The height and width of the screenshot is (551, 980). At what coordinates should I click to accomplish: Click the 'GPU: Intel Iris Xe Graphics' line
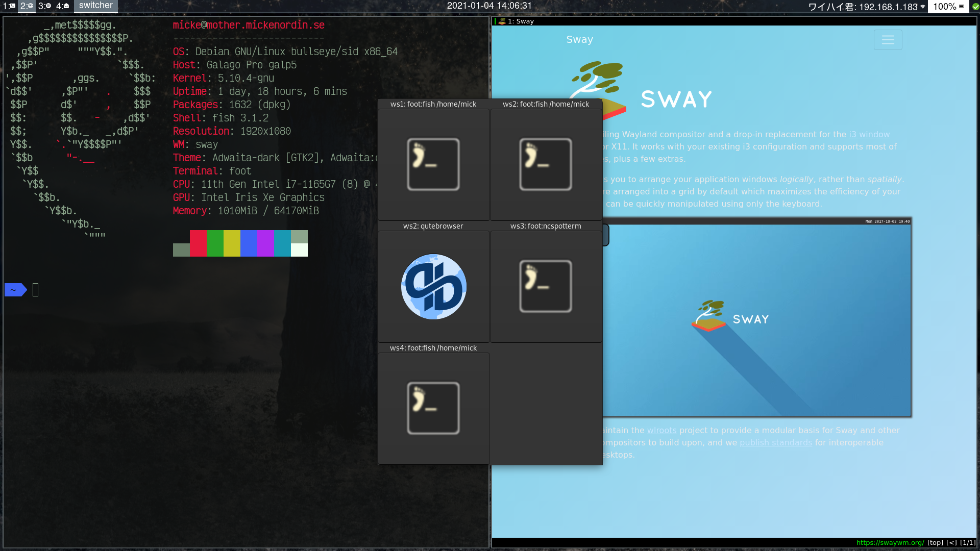249,197
